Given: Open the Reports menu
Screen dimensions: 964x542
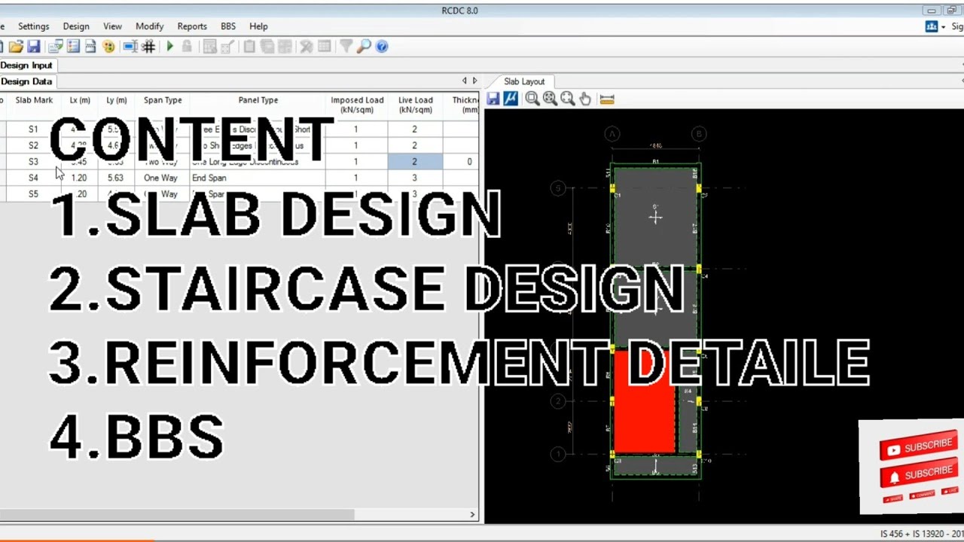Looking at the screenshot, I should [192, 26].
